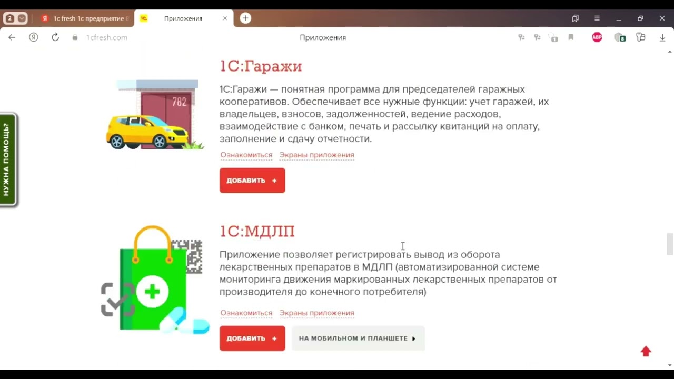Open the tab group counter showing 2
This screenshot has width=674, height=379.
click(x=9, y=18)
